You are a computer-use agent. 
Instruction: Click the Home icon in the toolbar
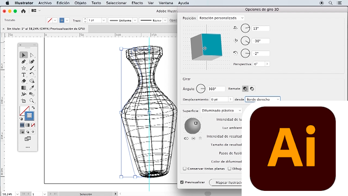pos(23,11)
